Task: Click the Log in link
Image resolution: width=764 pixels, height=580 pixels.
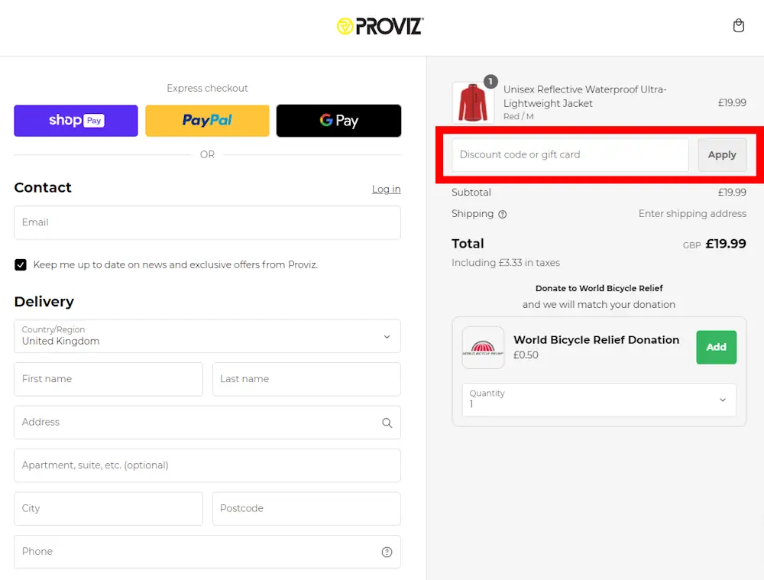Action: coord(387,189)
